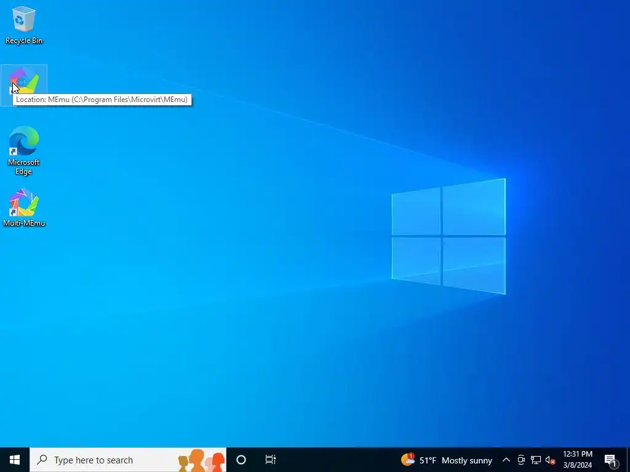Click the "Mostly sunny" weather text
630x472 pixels.
[x=467, y=460]
